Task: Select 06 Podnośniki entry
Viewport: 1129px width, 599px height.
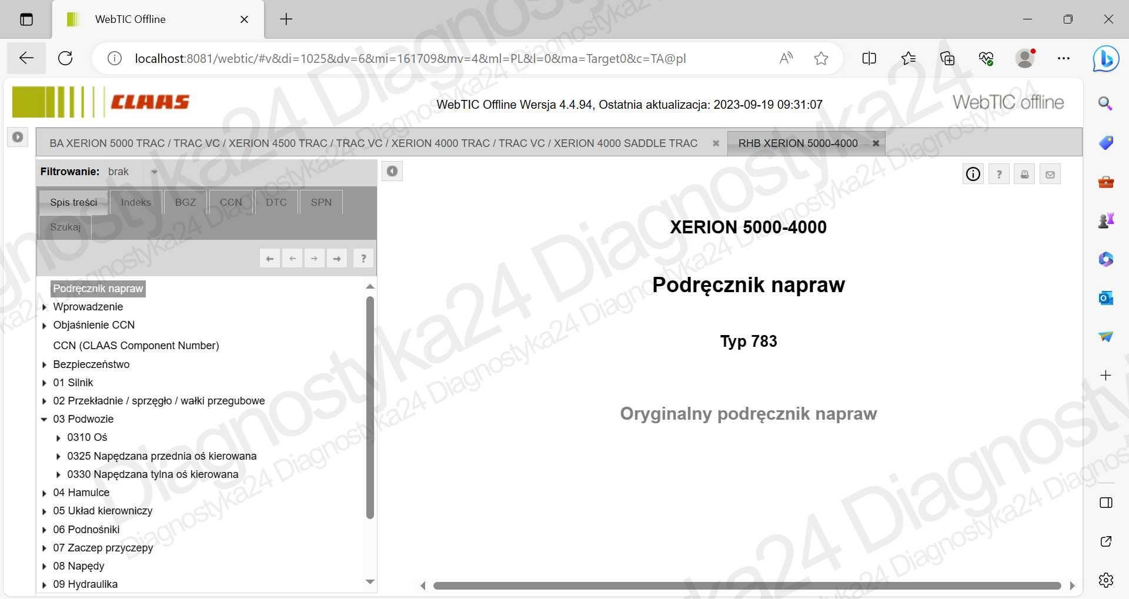Action: click(86, 530)
